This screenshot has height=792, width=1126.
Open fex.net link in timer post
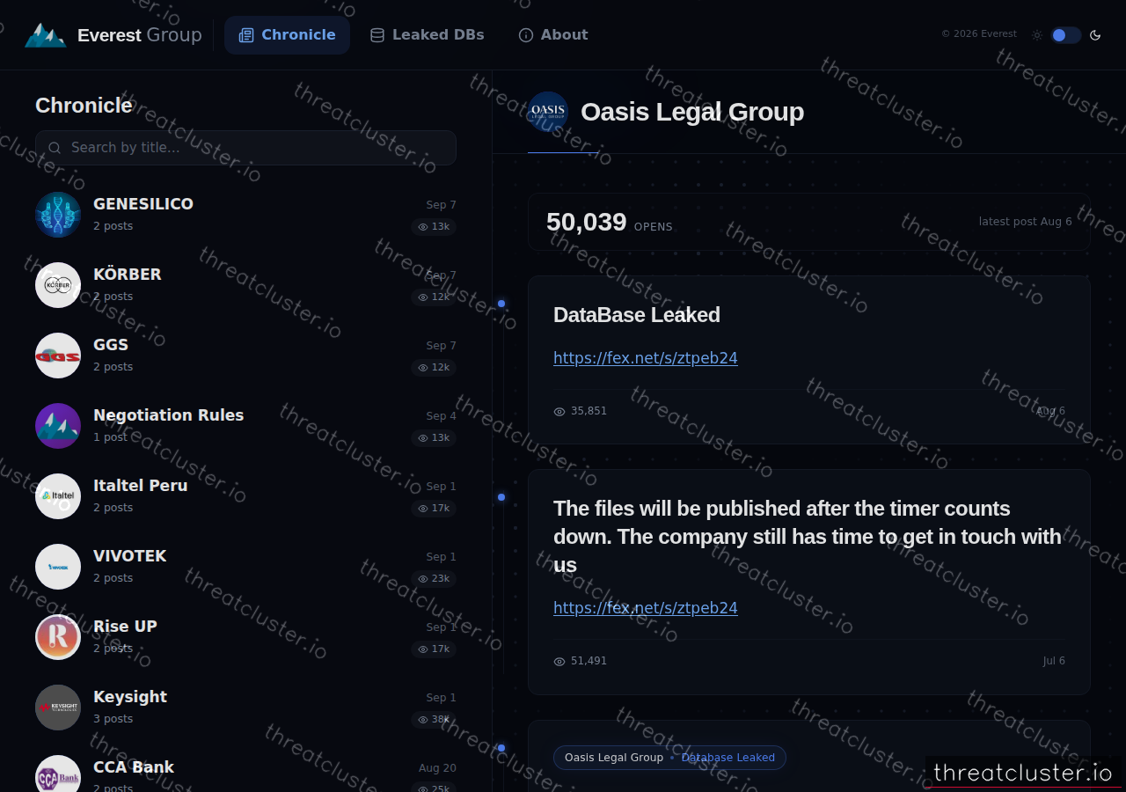(646, 608)
